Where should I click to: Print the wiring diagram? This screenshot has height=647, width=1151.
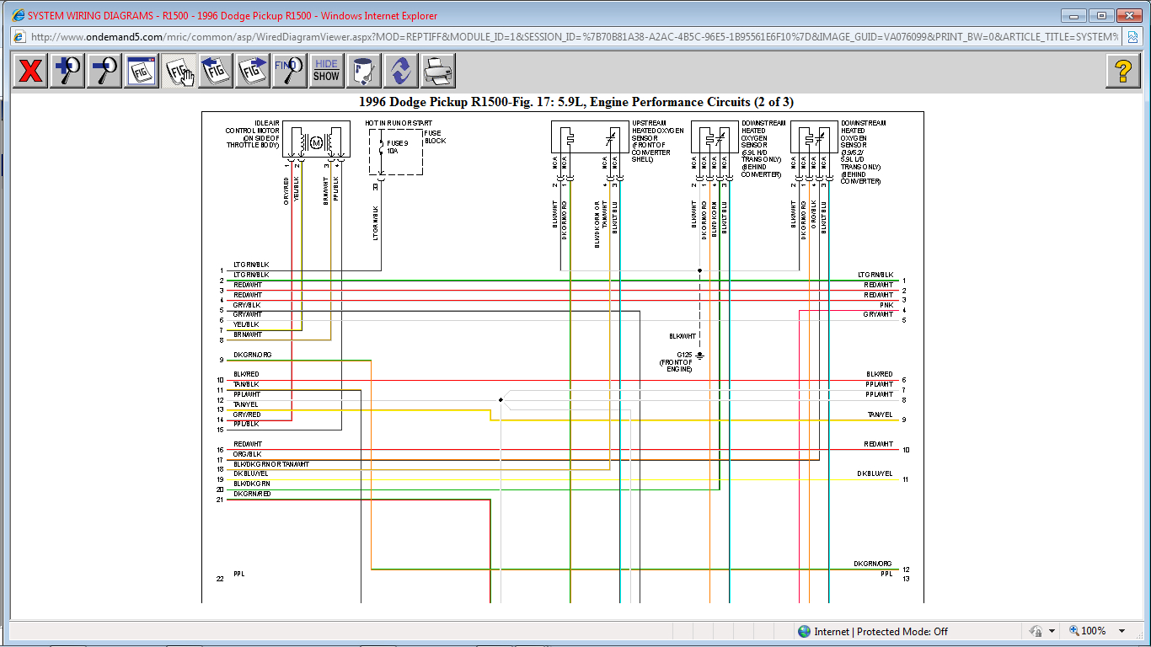click(x=438, y=71)
